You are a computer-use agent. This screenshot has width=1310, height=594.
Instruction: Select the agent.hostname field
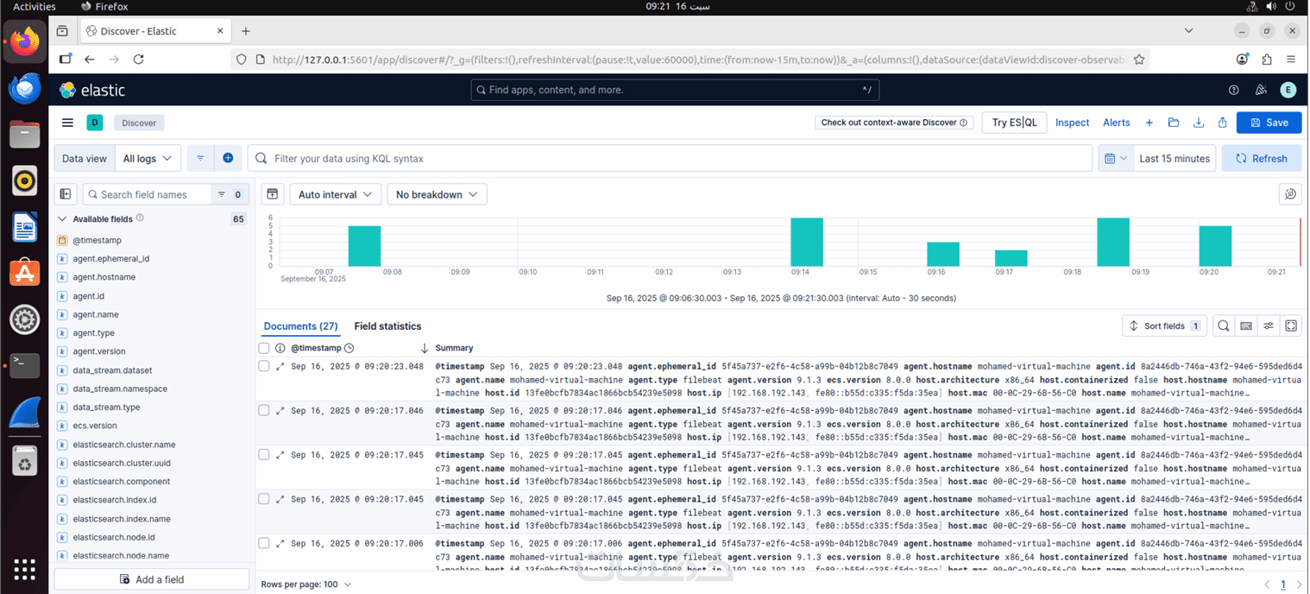104,277
